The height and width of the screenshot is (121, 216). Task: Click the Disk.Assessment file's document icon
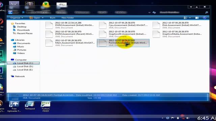[x=156, y=25]
